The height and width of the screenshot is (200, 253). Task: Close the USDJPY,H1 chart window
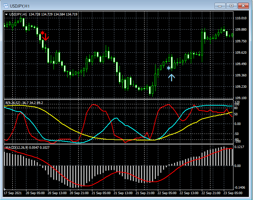tap(243, 6)
